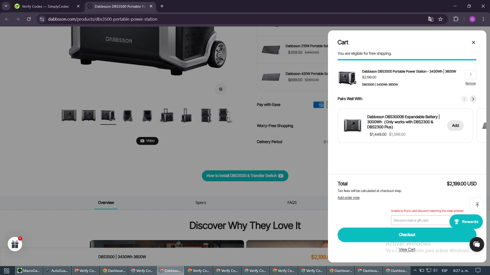Viewport: 490px width, 275px height.
Task: Zoom the product image with magnifier icon
Action: tap(221, 89)
